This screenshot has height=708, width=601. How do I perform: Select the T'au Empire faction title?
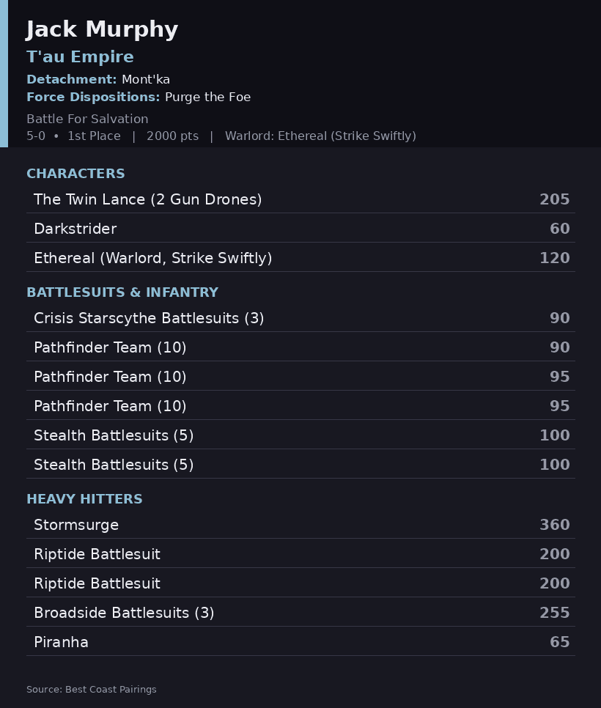point(81,57)
